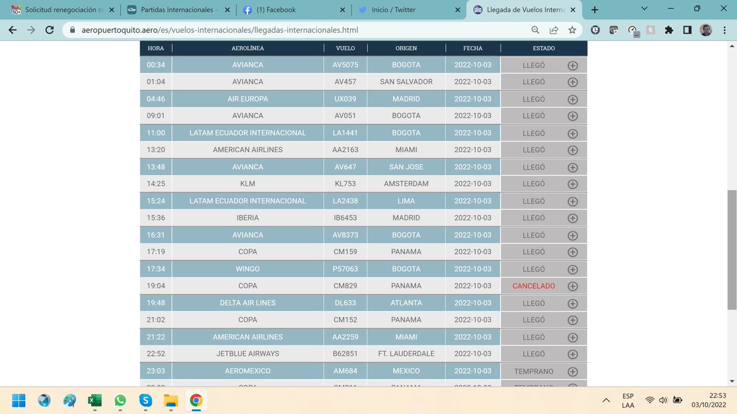Open the round 'e' browser extension
Viewport: 737px width, 414px height.
click(595, 30)
